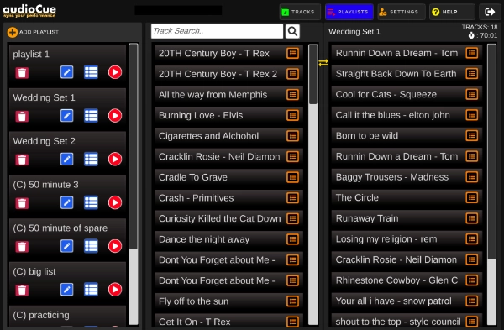504x330 pixels.
Task: Open the Settings tab
Action: (402, 12)
